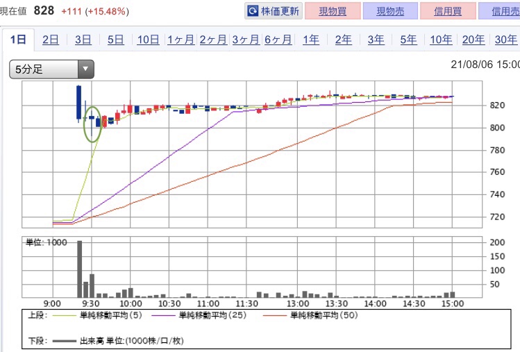This screenshot has width=520, height=352.
Task: Switch to the 1年 period tab
Action: tap(311, 40)
